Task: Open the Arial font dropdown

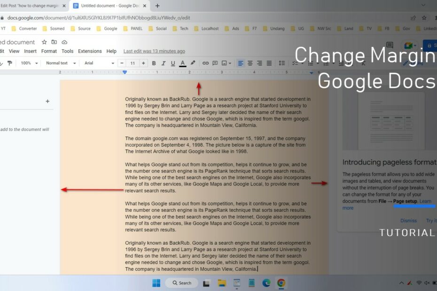Action: point(99,63)
